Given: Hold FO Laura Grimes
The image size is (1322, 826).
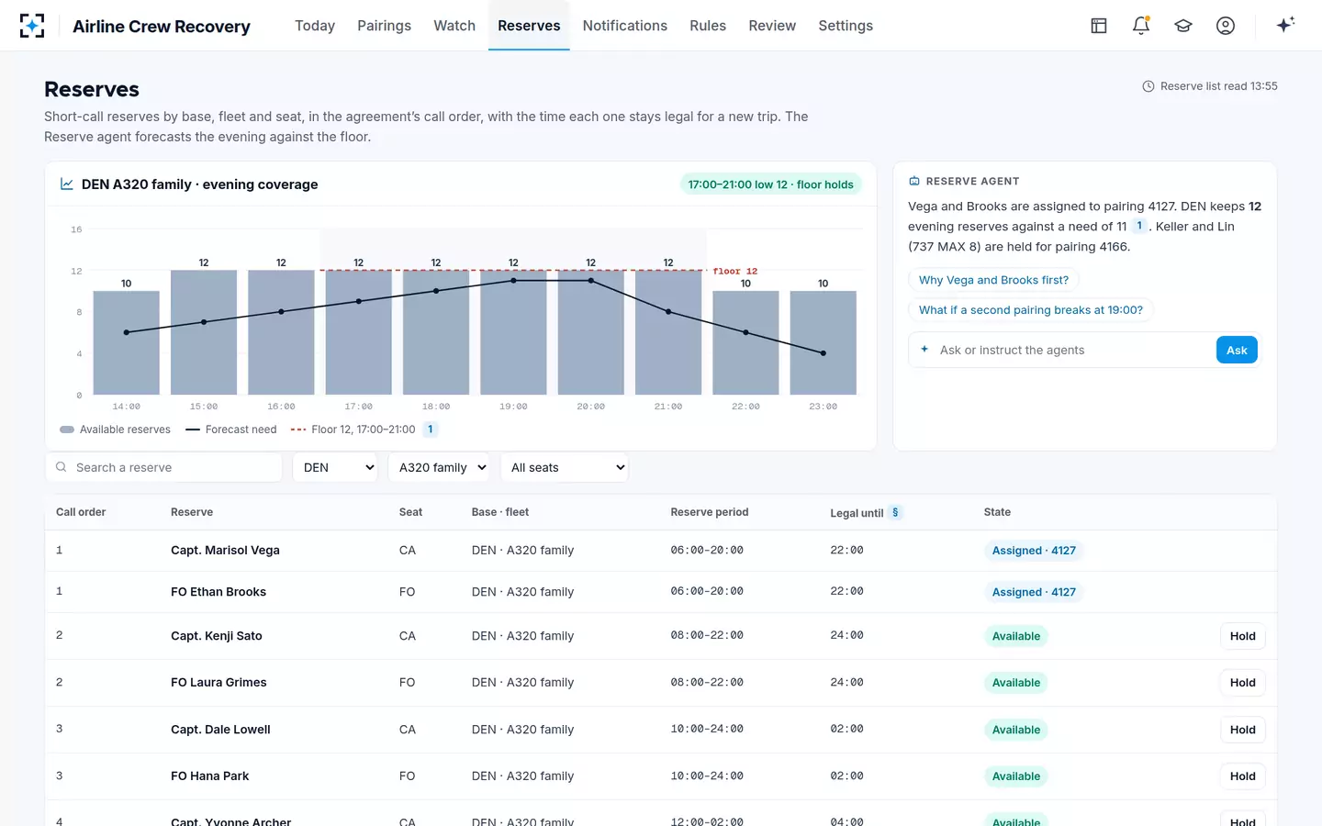Looking at the screenshot, I should [1243, 683].
